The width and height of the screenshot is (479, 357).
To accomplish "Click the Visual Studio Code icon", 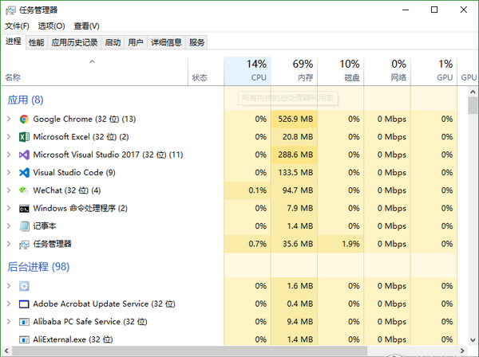I will [x=24, y=173].
